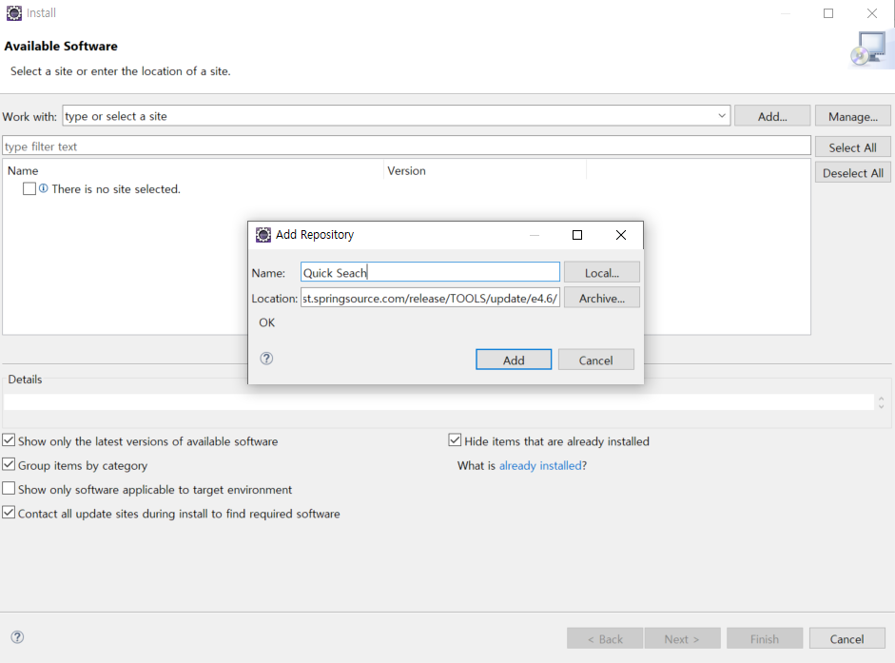Toggle 'Hide items that are already installed'
The height and width of the screenshot is (663, 895).
tap(455, 440)
